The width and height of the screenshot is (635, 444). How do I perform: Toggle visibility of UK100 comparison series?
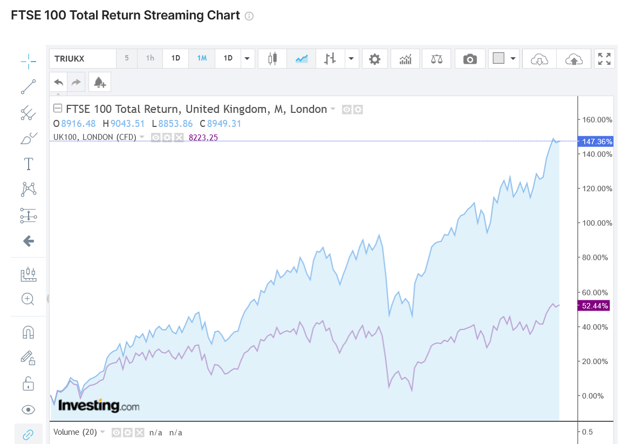pos(155,137)
